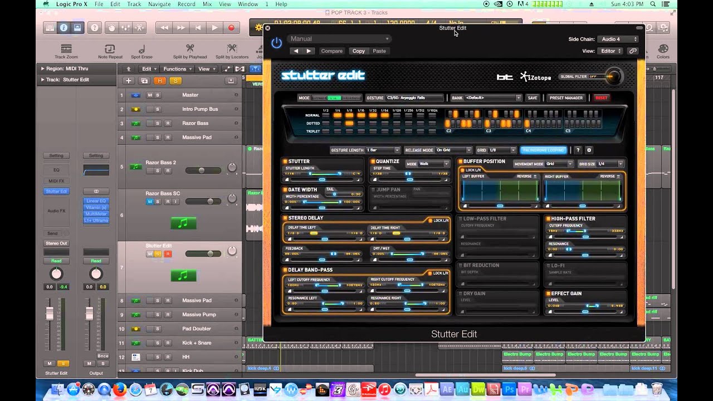Click the large green Stutter Edit track icon
Screen dimensions: 713x401
[183, 275]
